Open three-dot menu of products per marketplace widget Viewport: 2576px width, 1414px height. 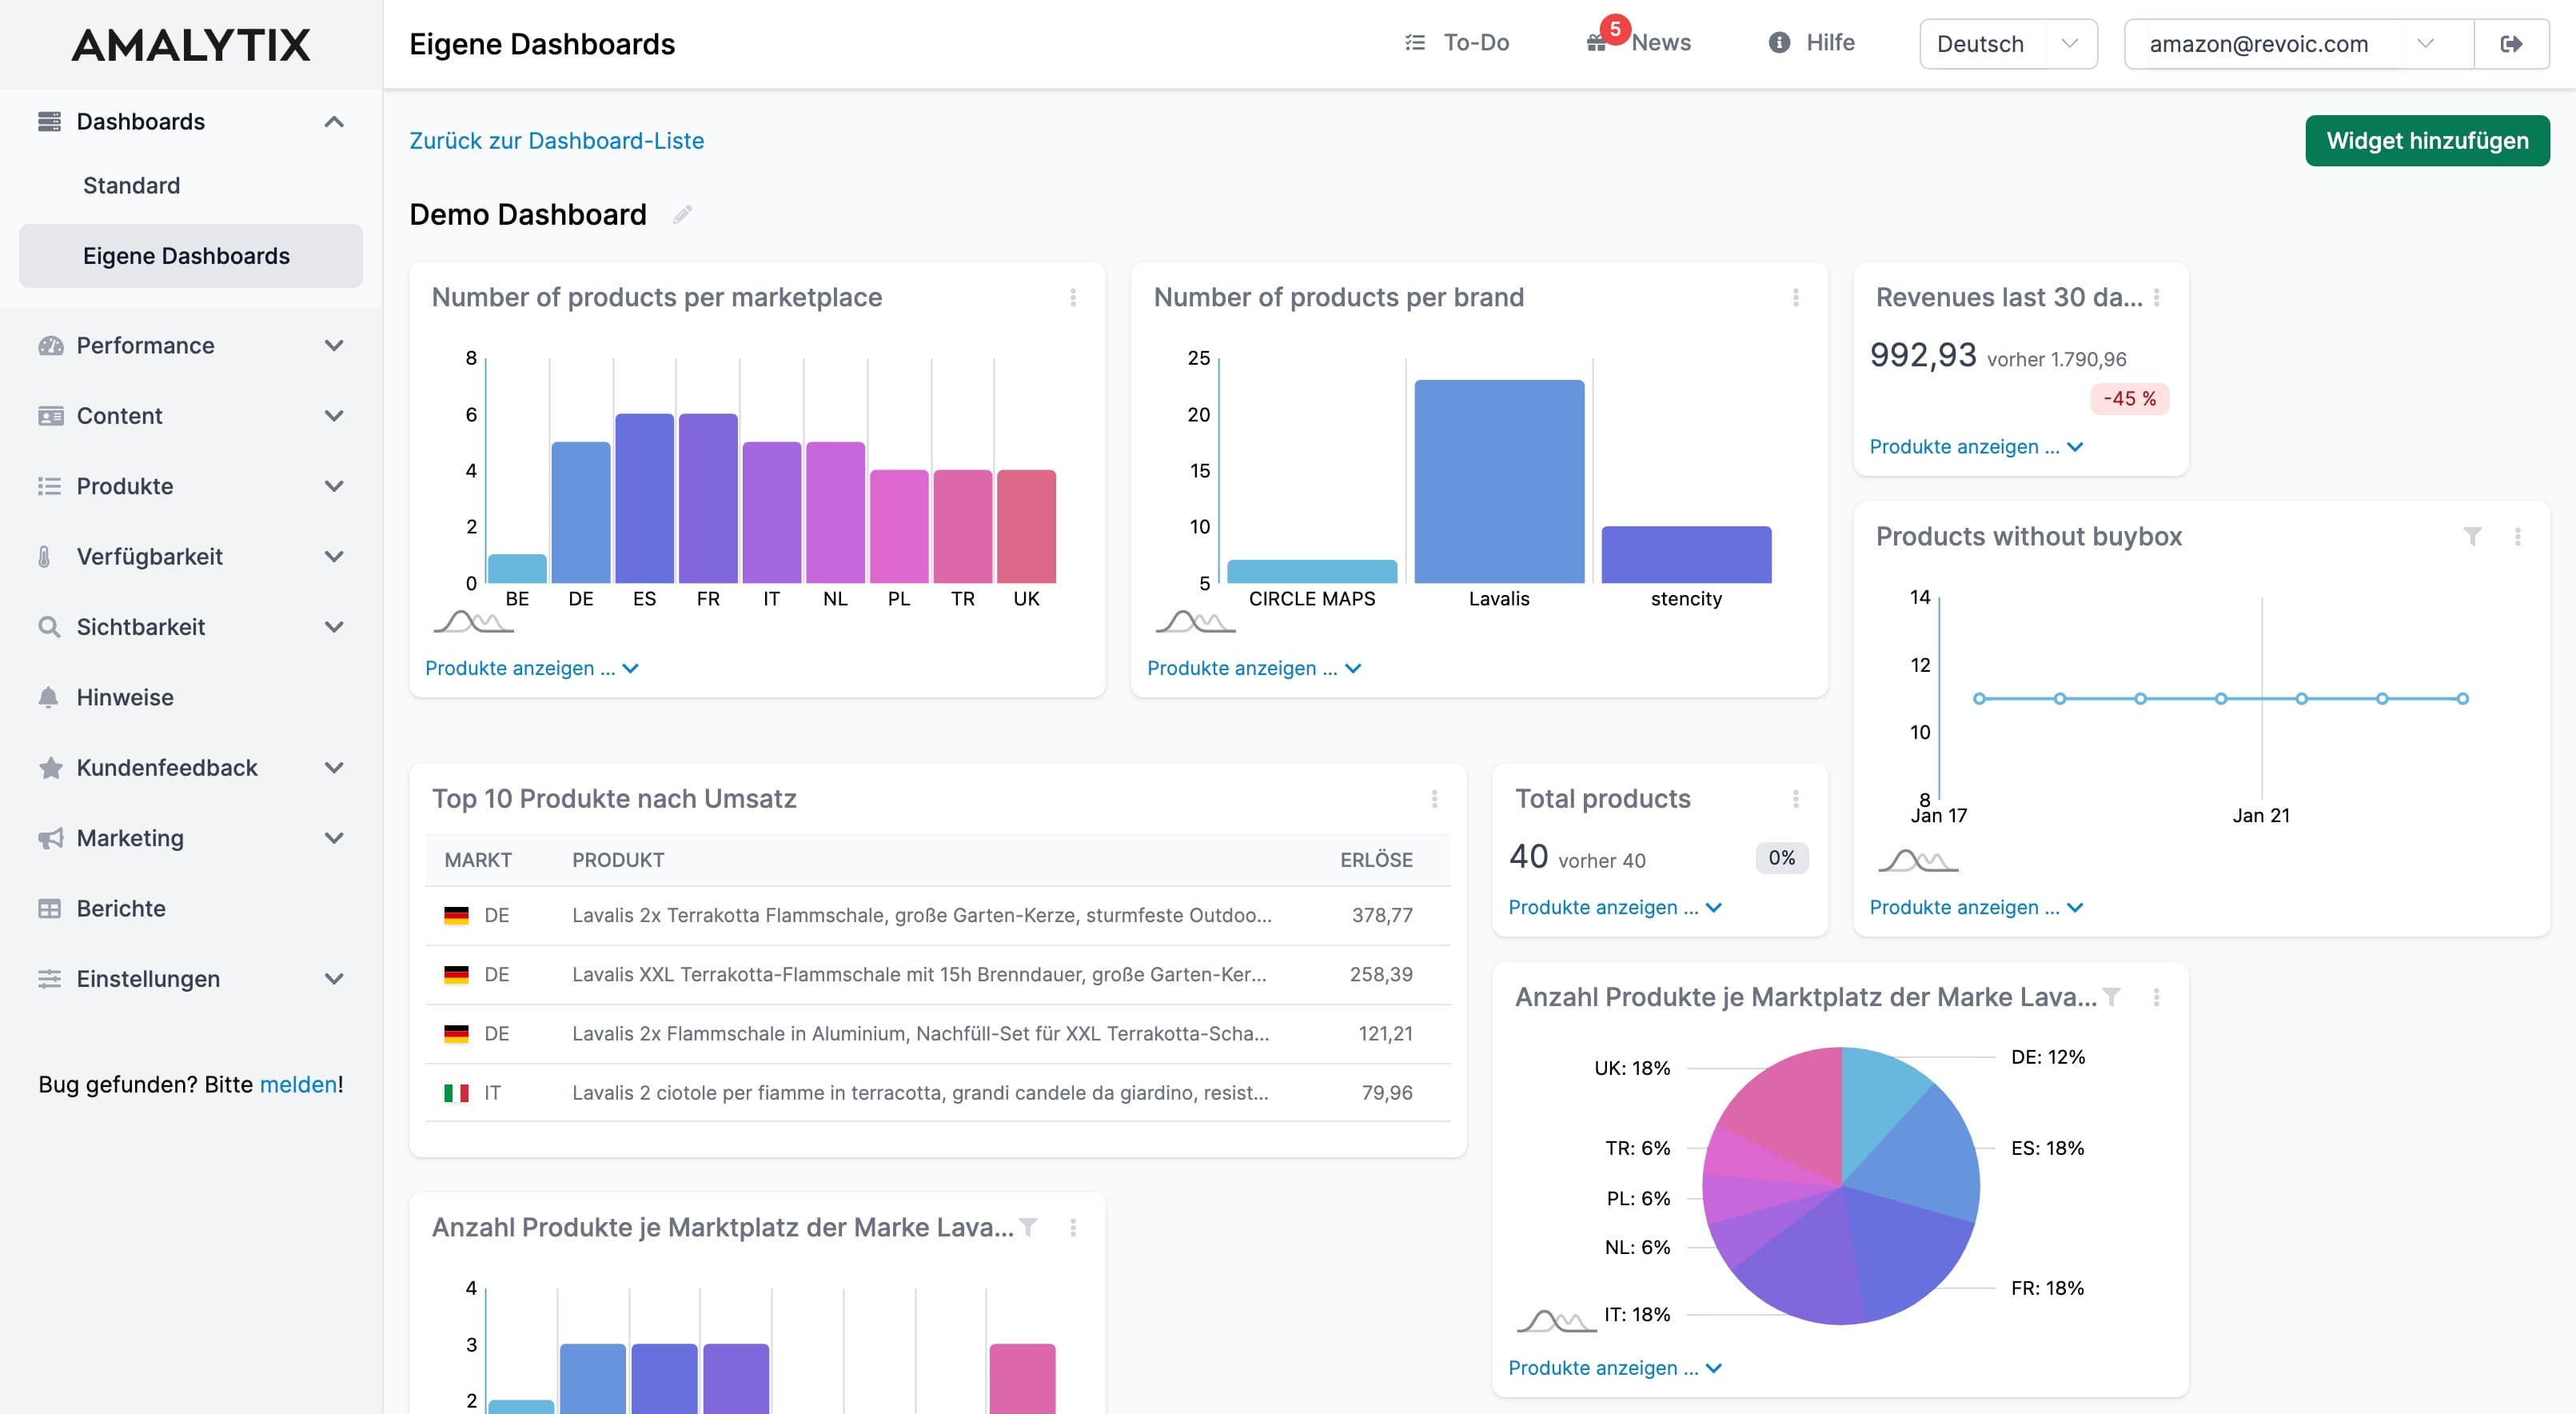(x=1073, y=297)
